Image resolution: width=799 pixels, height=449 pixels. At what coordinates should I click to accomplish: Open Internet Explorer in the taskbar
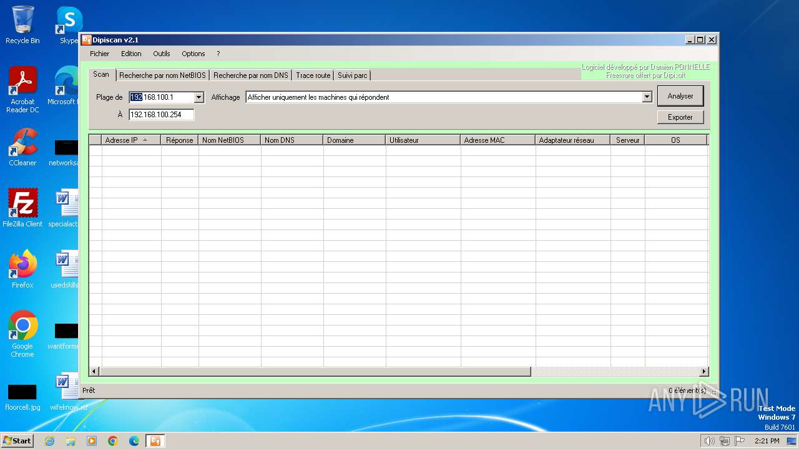49,441
